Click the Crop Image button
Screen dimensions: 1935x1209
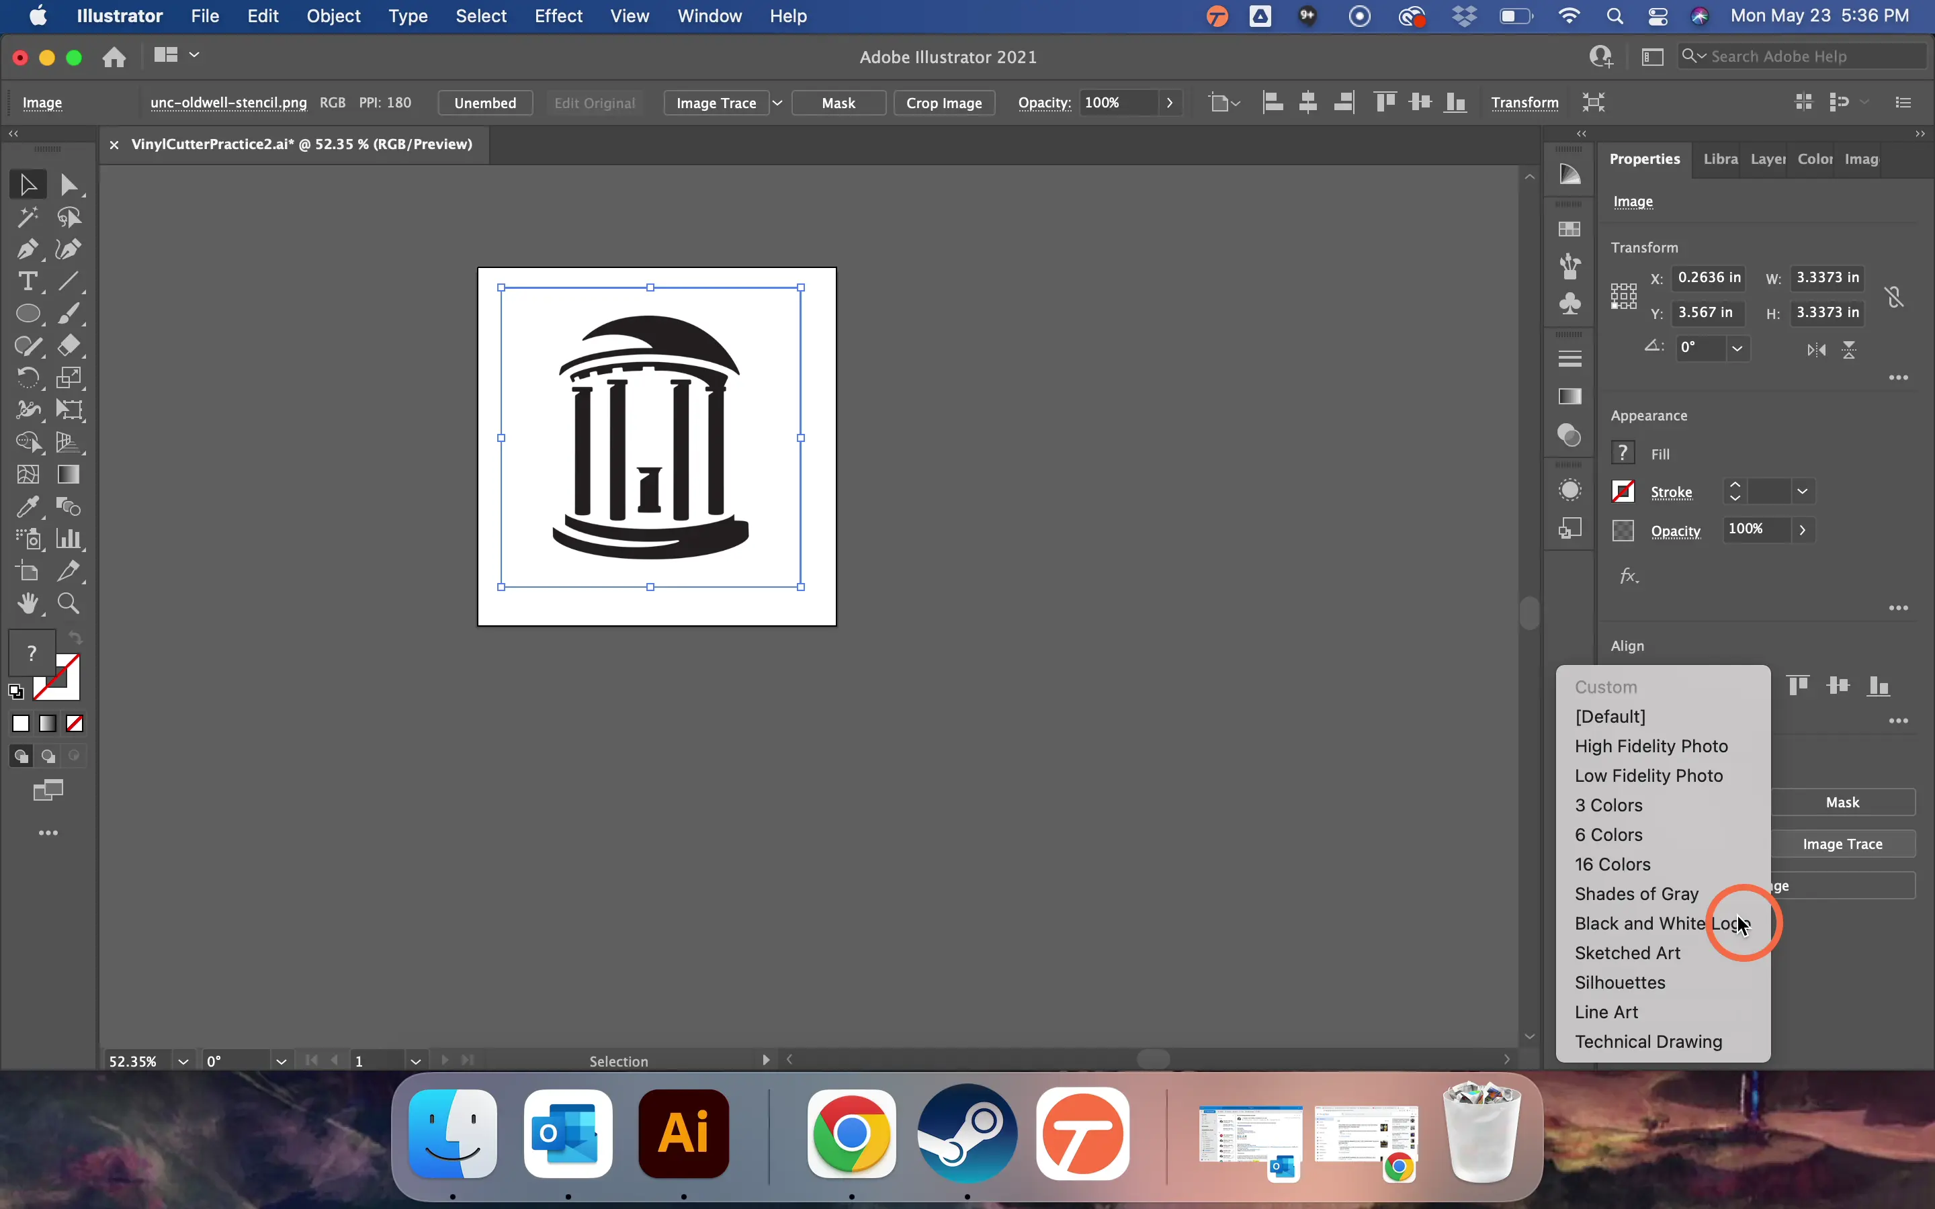(x=944, y=103)
